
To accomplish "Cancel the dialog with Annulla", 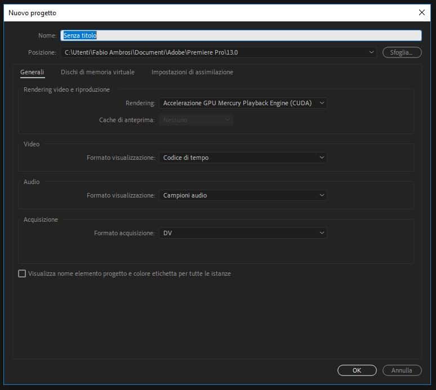I will pyautogui.click(x=402, y=370).
